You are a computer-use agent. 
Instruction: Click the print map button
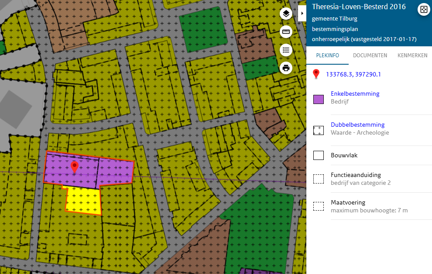(286, 68)
